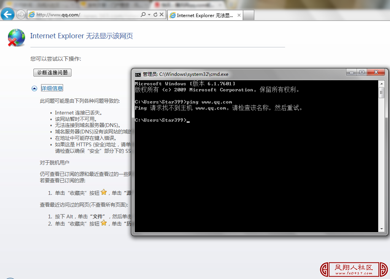The width and height of the screenshot is (390, 279).
Task: Click the search magnifier in address bar
Action: tap(143, 15)
